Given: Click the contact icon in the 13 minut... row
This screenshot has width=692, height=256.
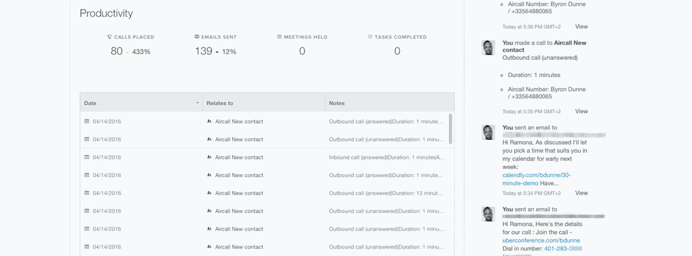Looking at the screenshot, I should pos(209,193).
